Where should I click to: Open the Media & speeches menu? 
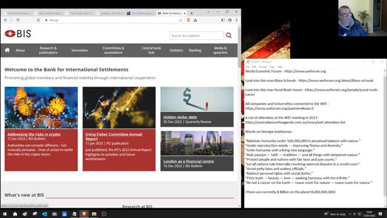click(x=220, y=50)
